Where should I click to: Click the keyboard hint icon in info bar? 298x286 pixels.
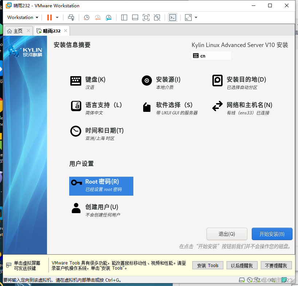8,265
